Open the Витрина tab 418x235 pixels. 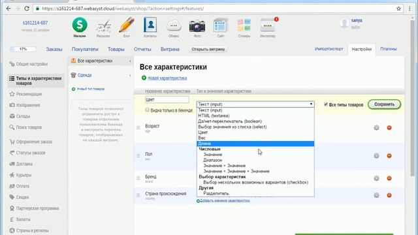coord(170,50)
